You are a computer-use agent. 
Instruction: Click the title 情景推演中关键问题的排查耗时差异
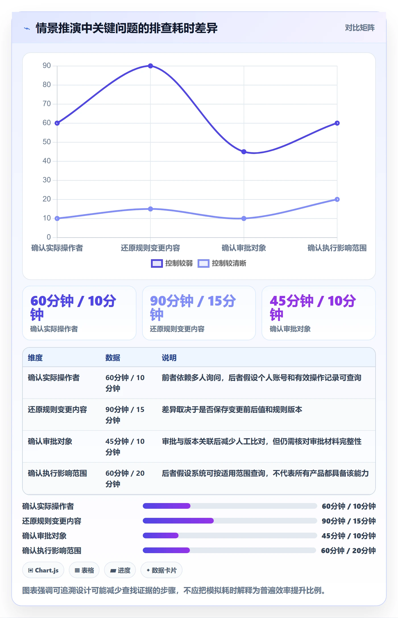click(x=127, y=28)
